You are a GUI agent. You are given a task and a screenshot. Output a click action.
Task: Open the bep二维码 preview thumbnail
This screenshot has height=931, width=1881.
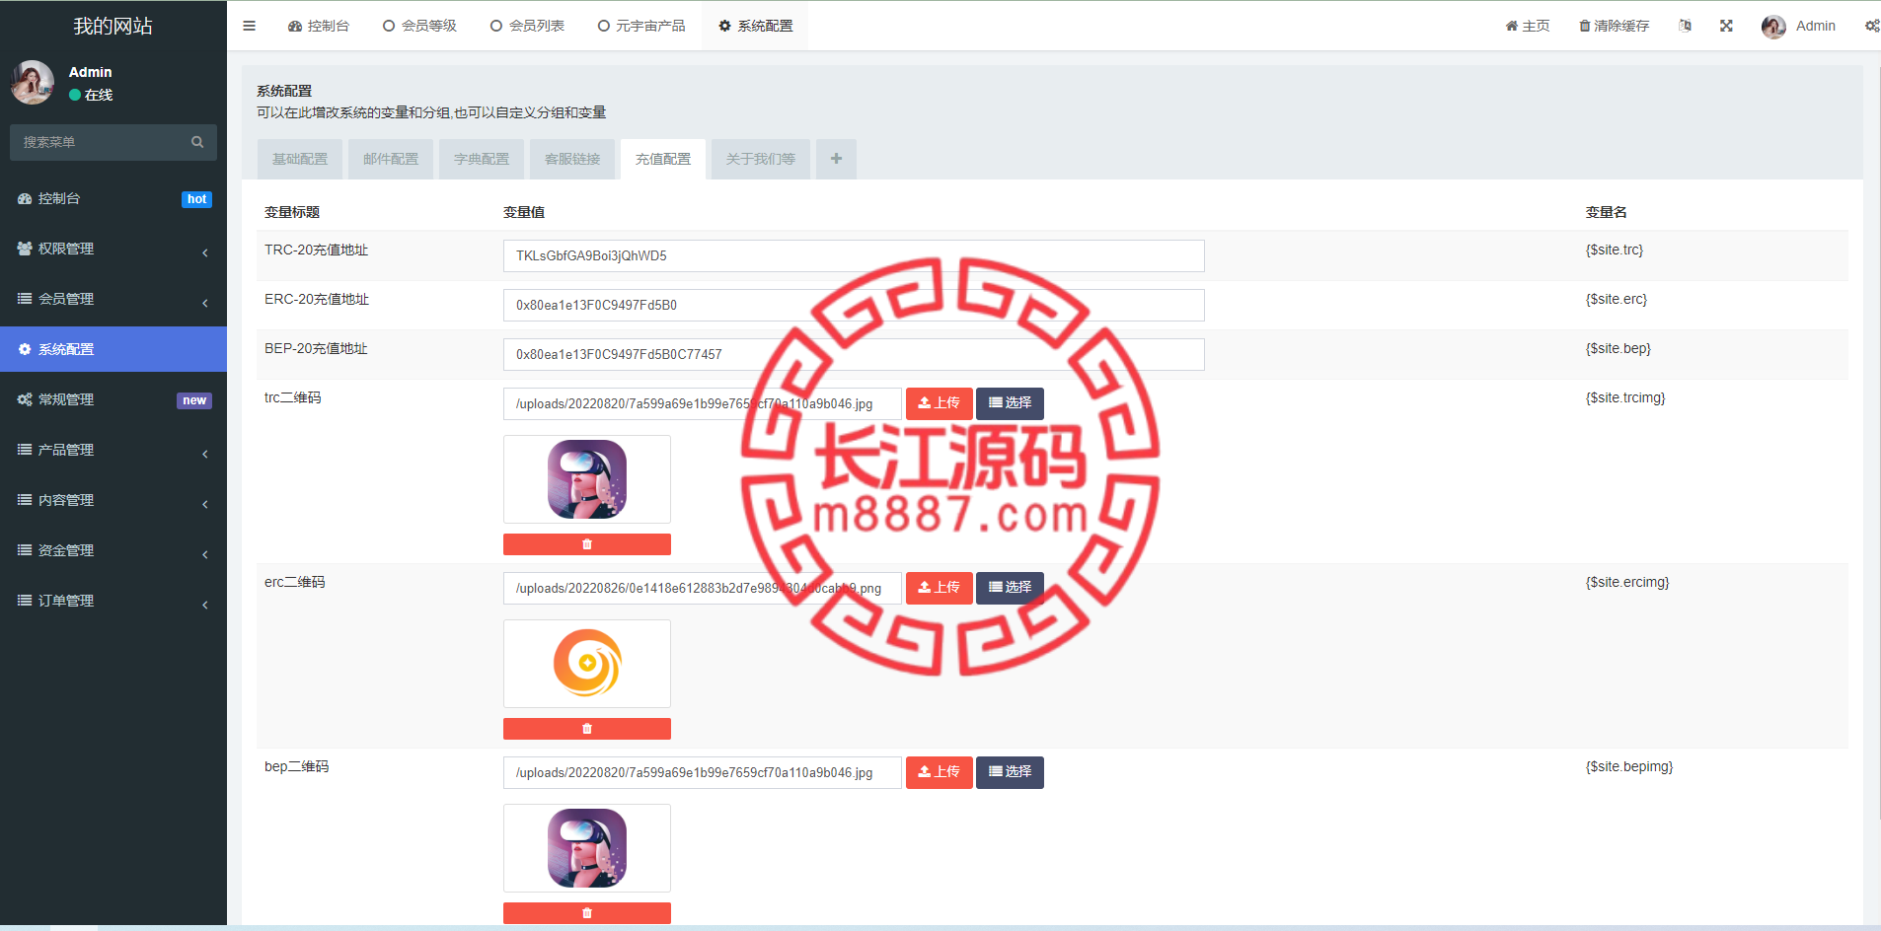tap(587, 848)
